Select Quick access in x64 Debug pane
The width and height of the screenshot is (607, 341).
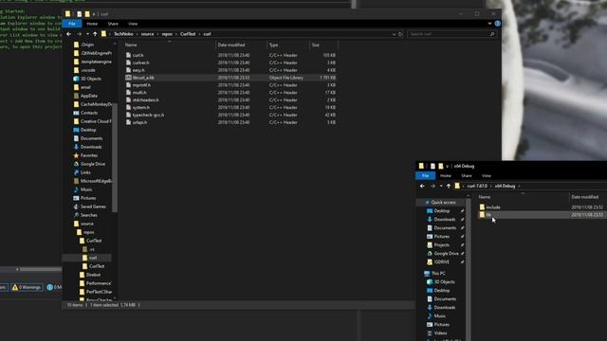point(443,203)
